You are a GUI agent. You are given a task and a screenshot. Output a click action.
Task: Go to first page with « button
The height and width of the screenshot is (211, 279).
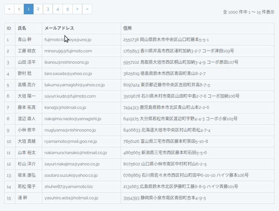pyautogui.click(x=9, y=9)
